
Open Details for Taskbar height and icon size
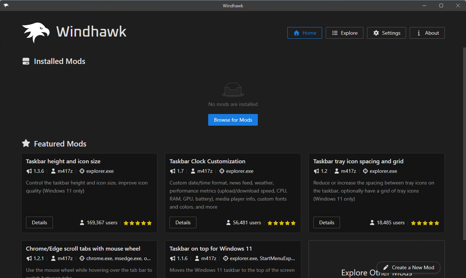[x=39, y=222]
